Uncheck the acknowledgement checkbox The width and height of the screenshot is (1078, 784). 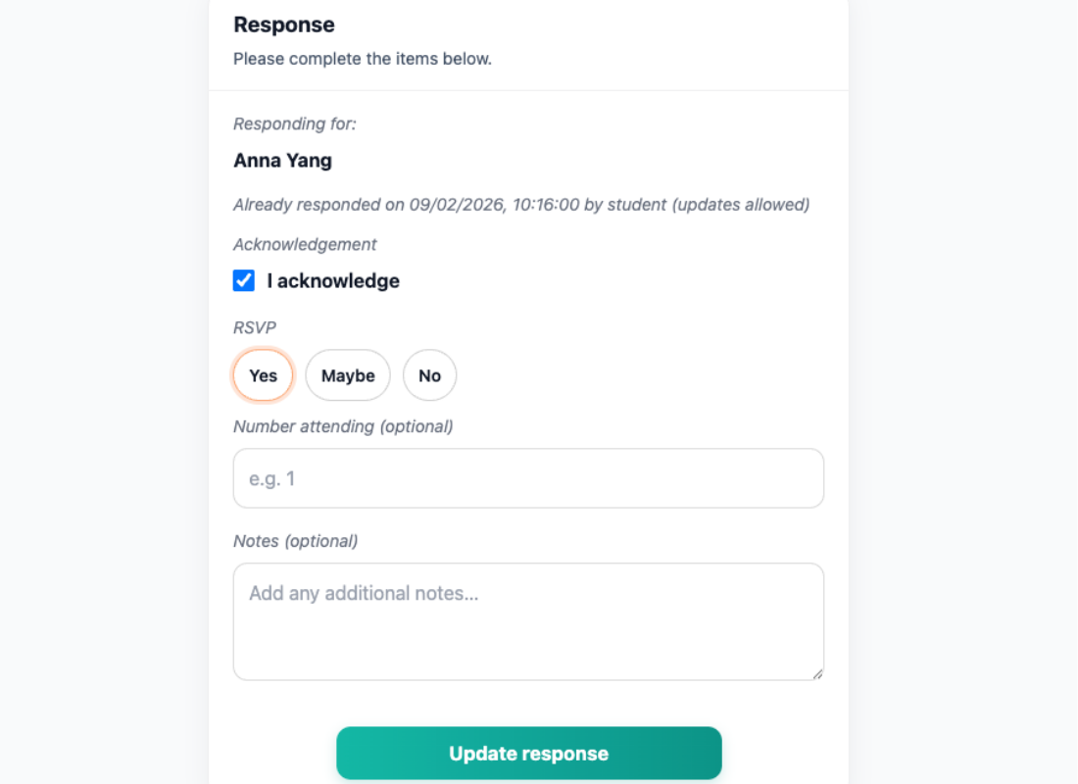tap(243, 280)
